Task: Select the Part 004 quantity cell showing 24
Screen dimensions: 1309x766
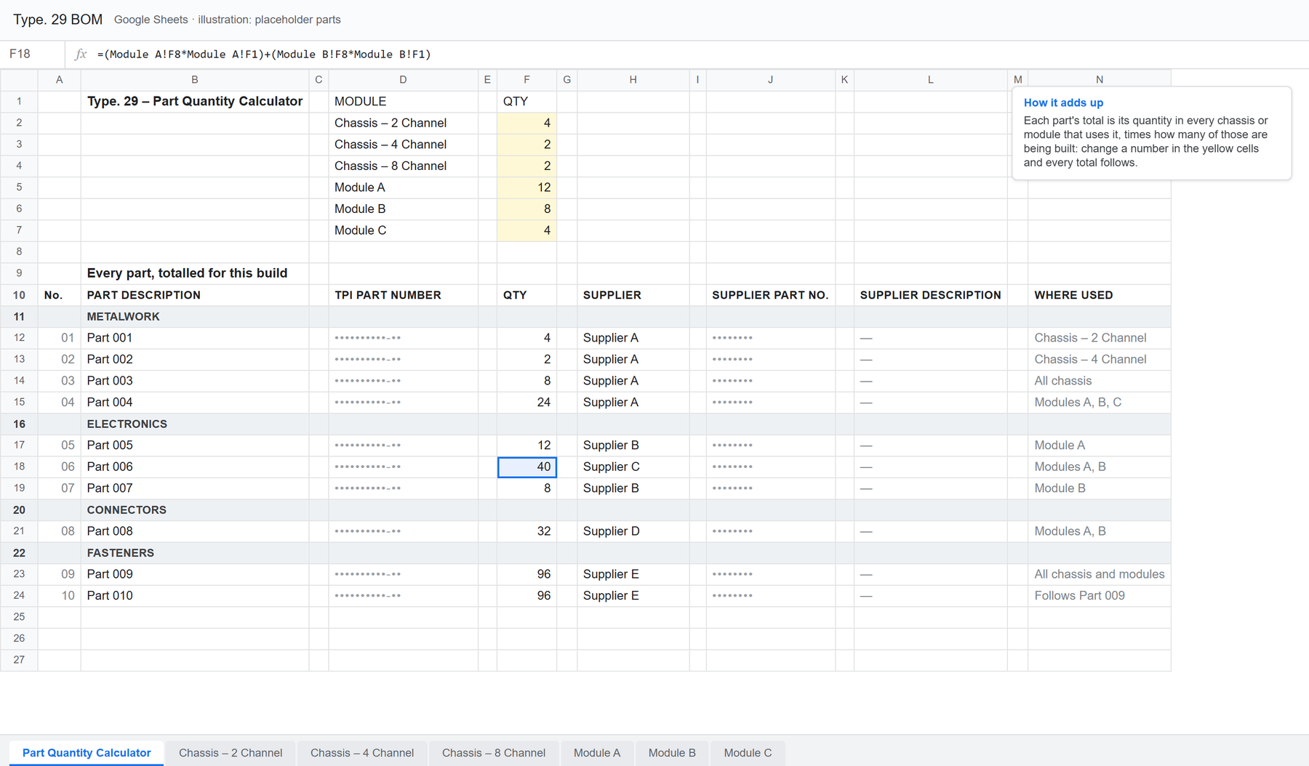Action: 527,403
